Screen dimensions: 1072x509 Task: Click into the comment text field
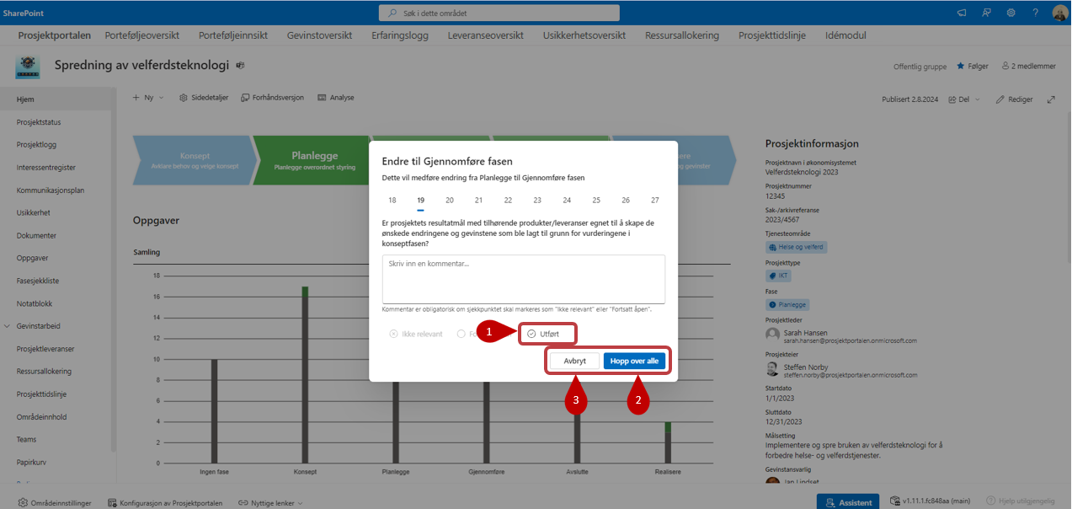pyautogui.click(x=523, y=278)
